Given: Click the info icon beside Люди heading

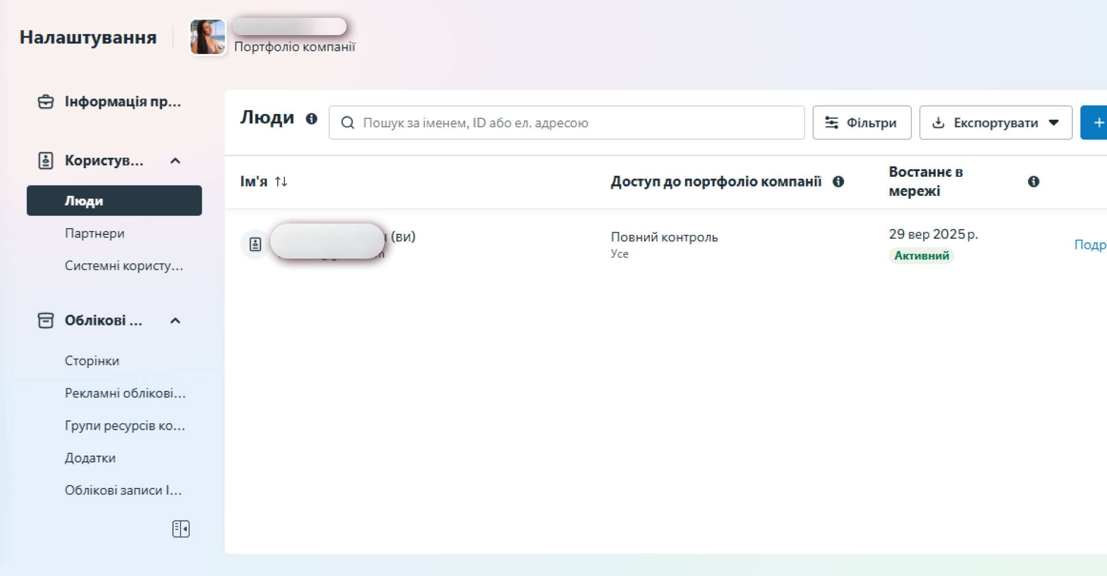Looking at the screenshot, I should tap(312, 119).
